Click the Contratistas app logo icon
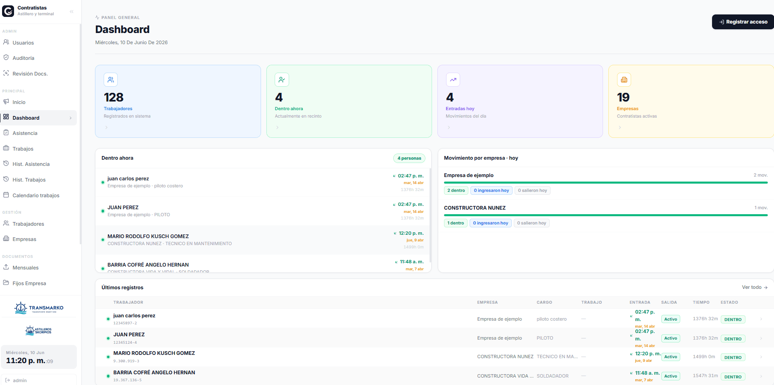The width and height of the screenshot is (774, 385). 8,11
